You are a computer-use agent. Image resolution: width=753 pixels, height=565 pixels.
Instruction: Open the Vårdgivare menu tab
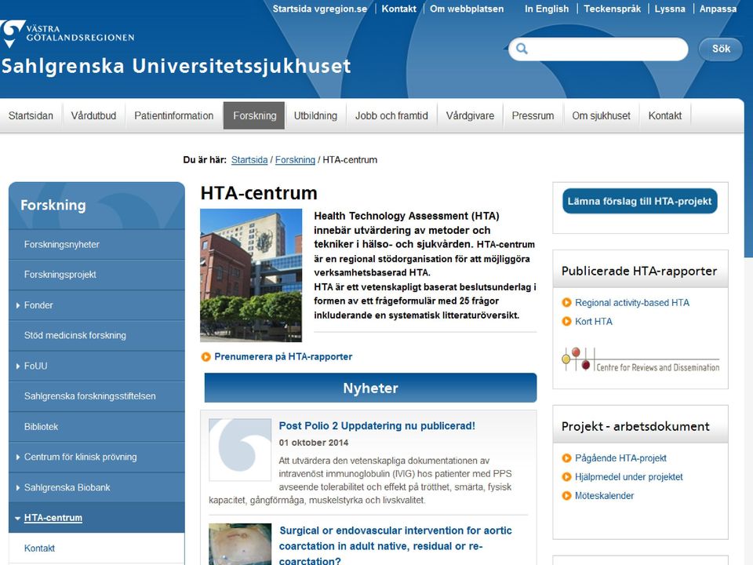pos(470,116)
